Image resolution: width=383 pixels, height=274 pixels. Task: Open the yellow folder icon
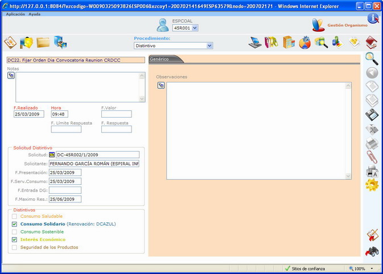click(x=43, y=43)
